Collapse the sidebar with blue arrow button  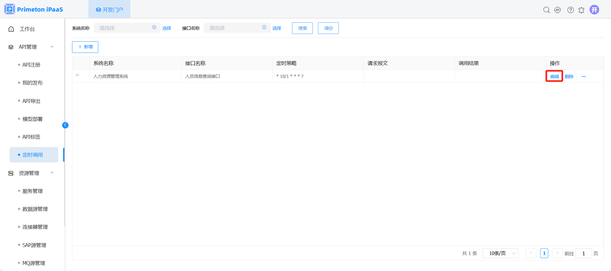click(x=65, y=125)
